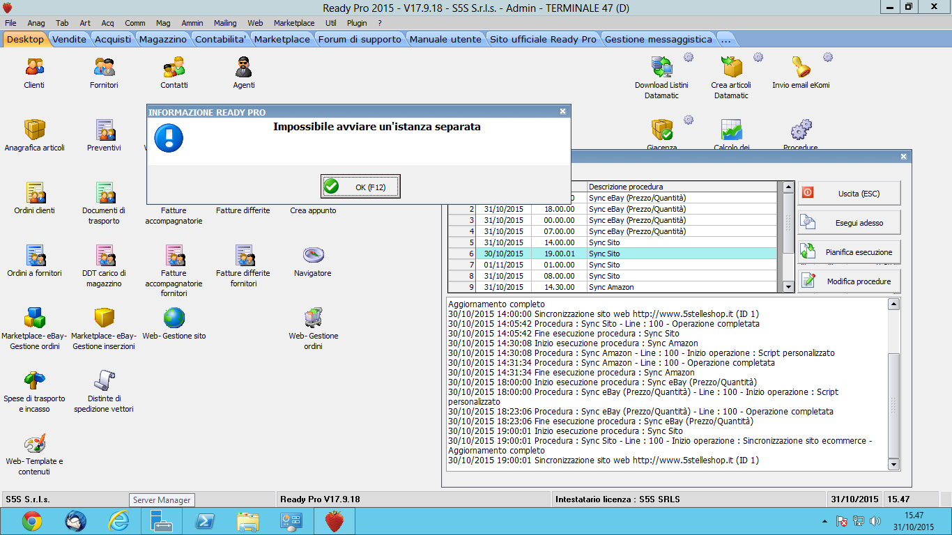Open the Fornitori desktop icon
The height and width of the screenshot is (535, 952).
tap(104, 68)
